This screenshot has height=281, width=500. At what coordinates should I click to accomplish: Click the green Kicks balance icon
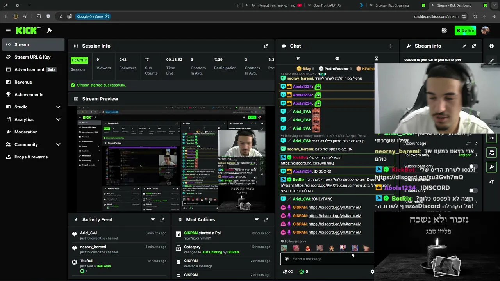[x=302, y=272]
